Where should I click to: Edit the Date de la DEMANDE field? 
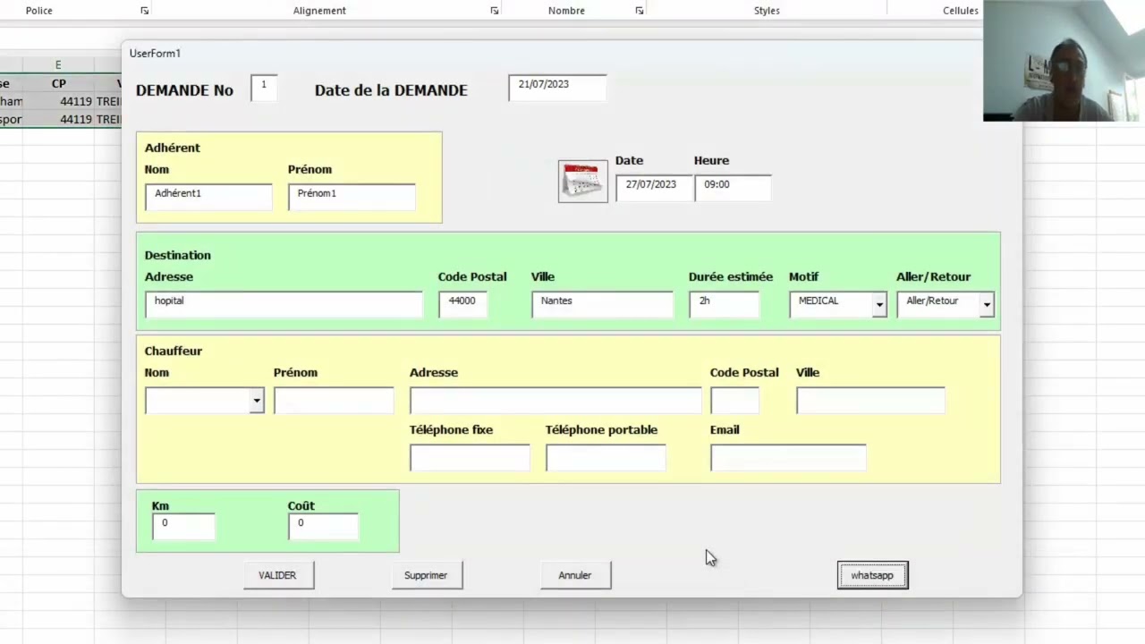point(557,88)
